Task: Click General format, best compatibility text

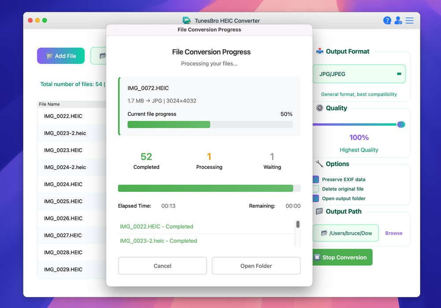Action: coord(359,94)
